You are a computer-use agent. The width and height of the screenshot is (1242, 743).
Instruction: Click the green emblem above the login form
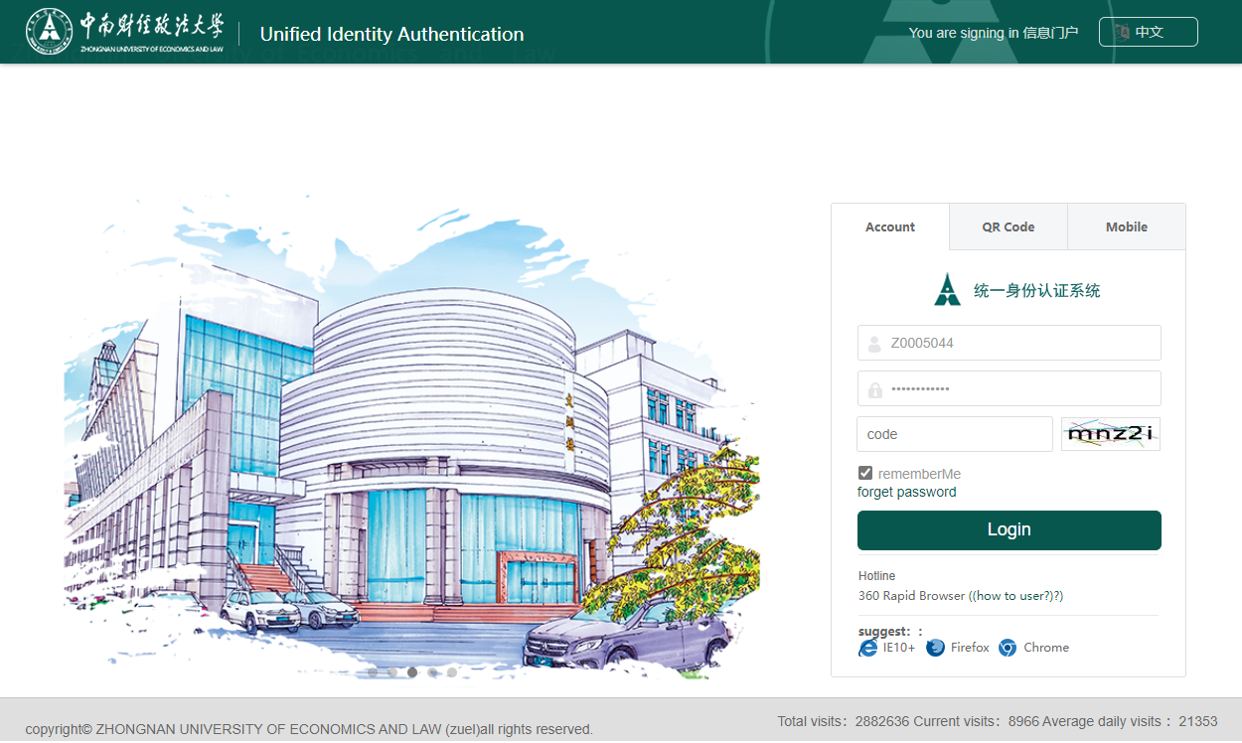click(947, 290)
